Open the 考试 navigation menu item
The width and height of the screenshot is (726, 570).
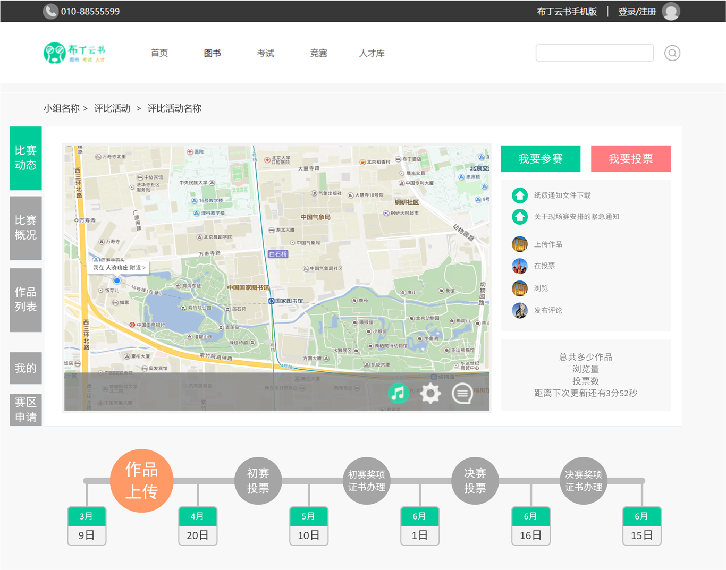point(265,53)
